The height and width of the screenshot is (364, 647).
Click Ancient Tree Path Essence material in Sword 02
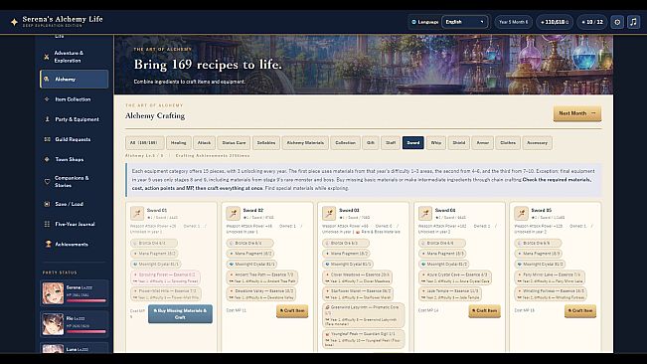262,277
